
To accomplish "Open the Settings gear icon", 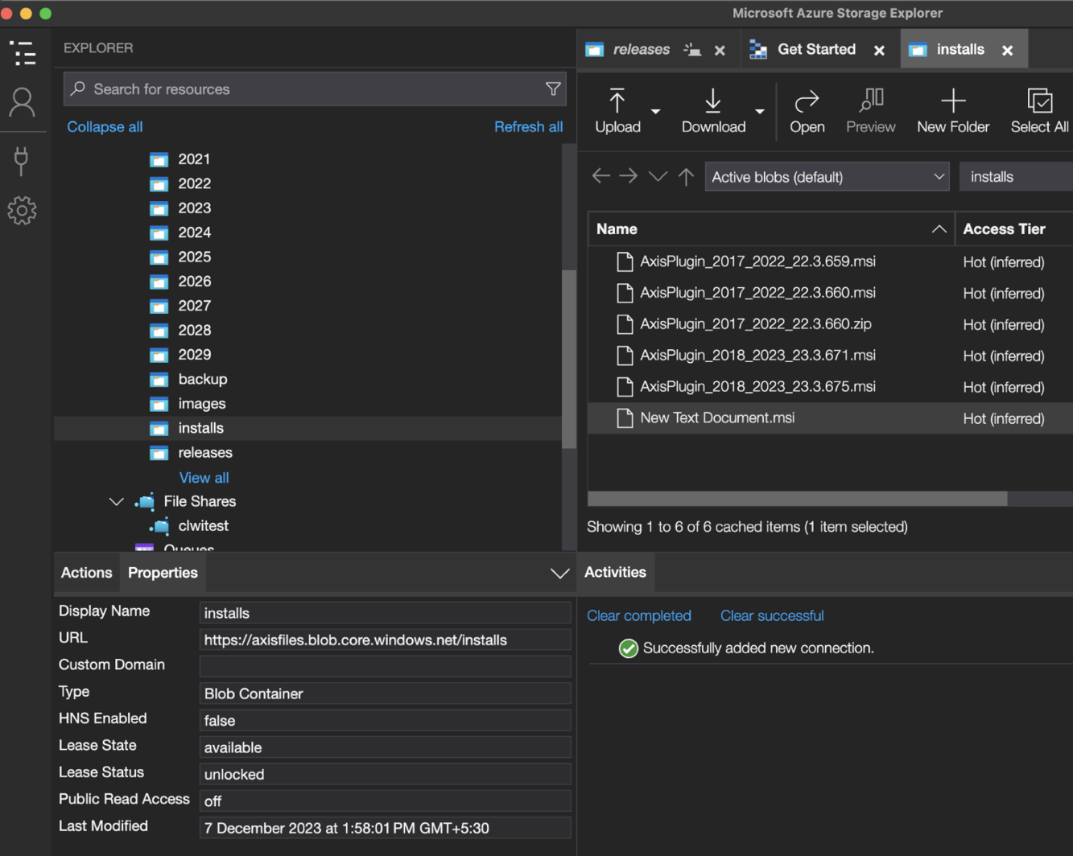I will pos(22,211).
